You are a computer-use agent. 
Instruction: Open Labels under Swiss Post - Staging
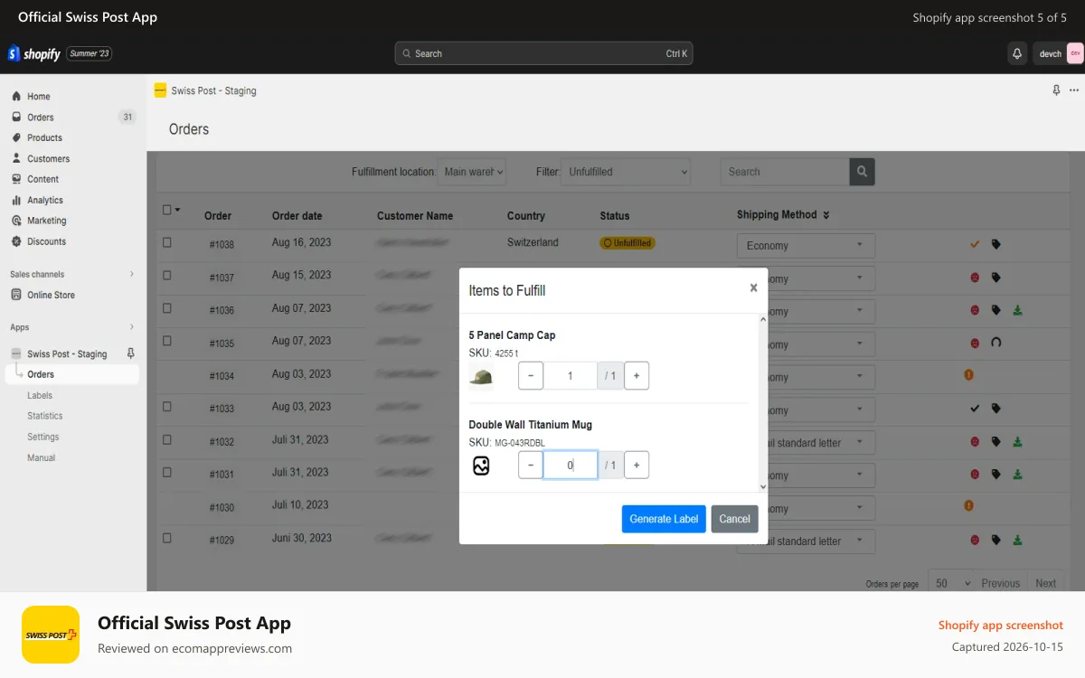point(40,395)
